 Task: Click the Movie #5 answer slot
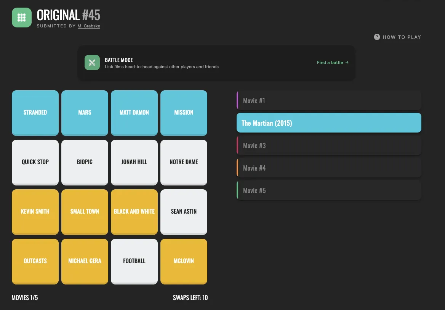point(329,190)
